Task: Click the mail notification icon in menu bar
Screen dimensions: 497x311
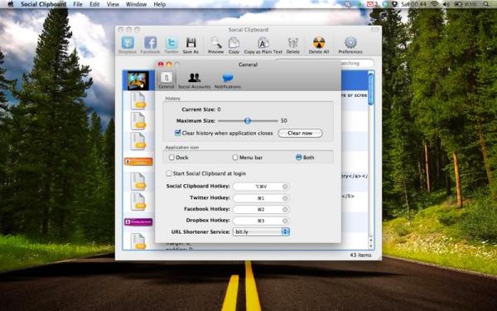Action: [372, 4]
